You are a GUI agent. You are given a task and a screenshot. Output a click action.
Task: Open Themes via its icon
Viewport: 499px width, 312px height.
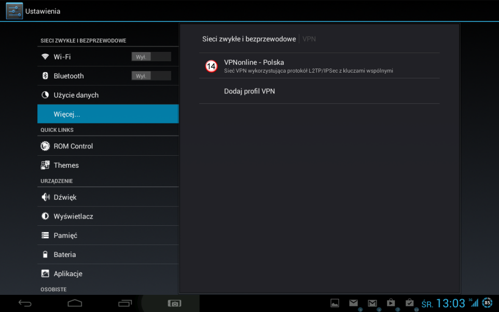(x=45, y=165)
